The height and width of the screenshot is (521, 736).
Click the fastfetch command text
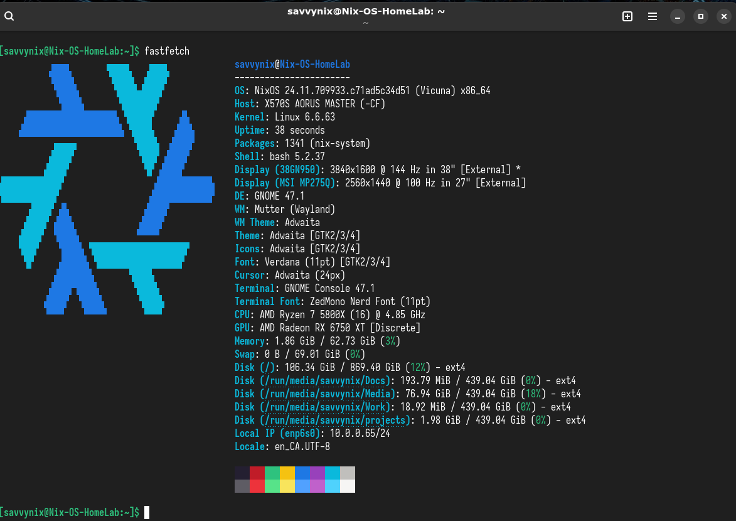[167, 51]
